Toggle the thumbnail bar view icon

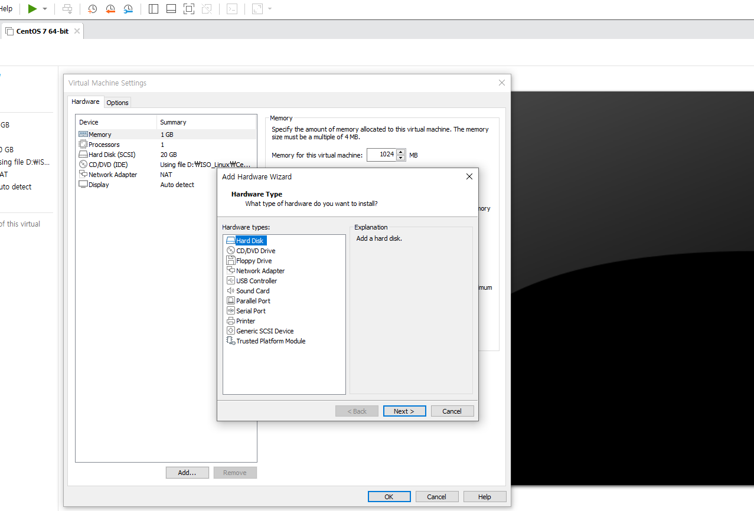coord(171,9)
